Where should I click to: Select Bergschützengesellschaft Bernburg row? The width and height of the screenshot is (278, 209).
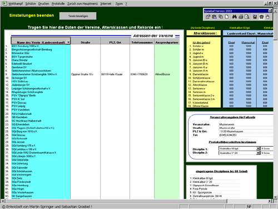(41, 50)
